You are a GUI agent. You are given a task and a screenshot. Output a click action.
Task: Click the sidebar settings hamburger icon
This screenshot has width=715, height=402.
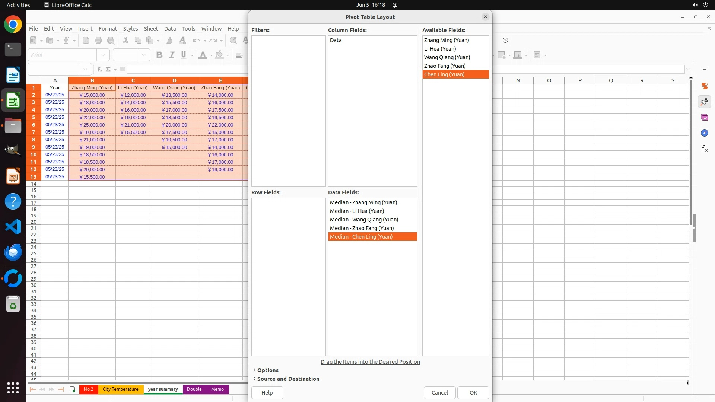click(x=704, y=70)
